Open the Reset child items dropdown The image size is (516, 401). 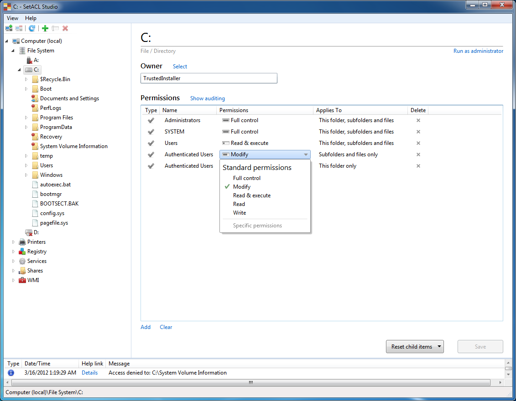click(x=439, y=347)
